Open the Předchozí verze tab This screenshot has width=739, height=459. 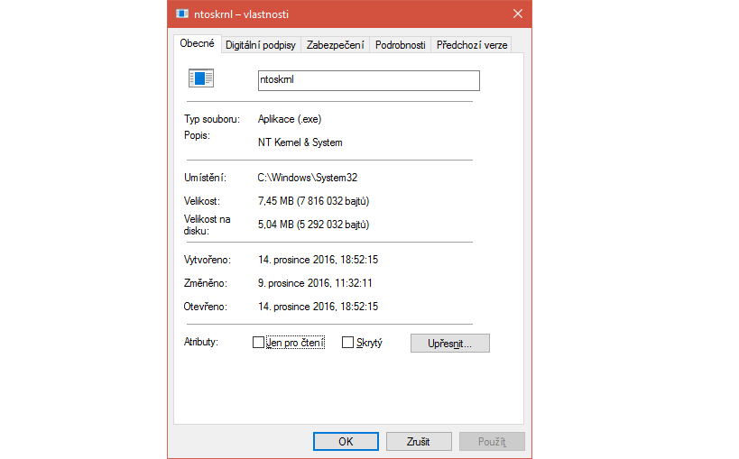click(472, 45)
